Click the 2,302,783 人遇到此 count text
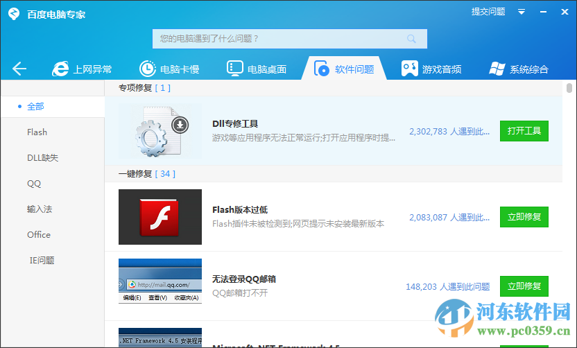The width and height of the screenshot is (577, 348). pyautogui.click(x=449, y=131)
